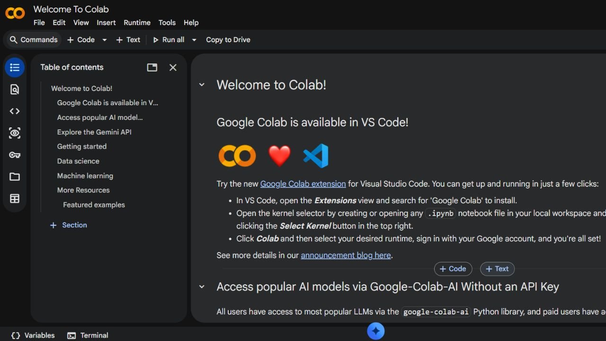Jump to More Resources entry
This screenshot has height=341, width=606.
click(83, 190)
